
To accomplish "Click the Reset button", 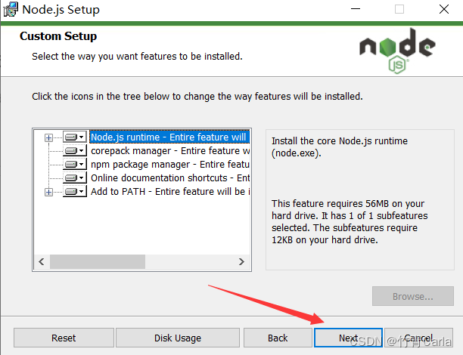I will tap(64, 338).
